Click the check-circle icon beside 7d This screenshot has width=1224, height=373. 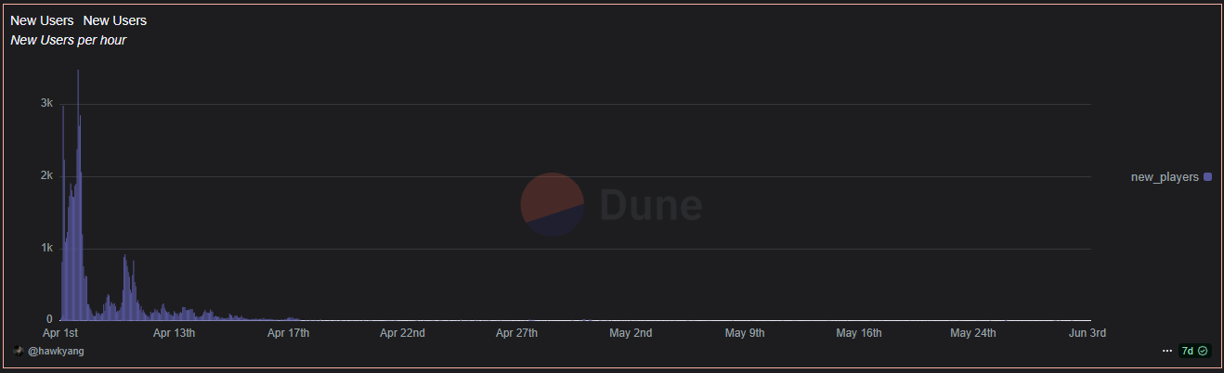1203,352
